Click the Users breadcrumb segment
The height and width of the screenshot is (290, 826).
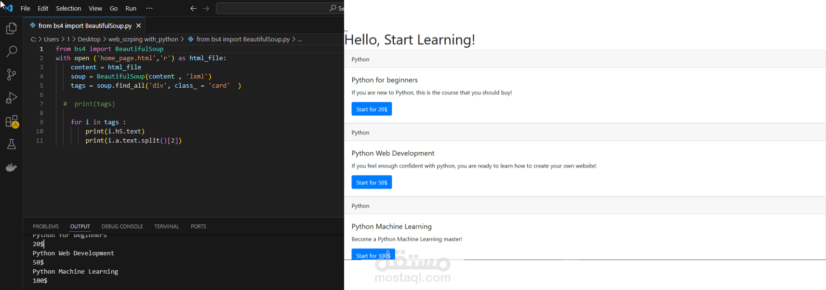tap(52, 39)
